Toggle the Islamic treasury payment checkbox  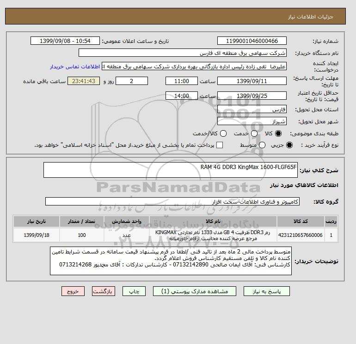tap(220, 145)
